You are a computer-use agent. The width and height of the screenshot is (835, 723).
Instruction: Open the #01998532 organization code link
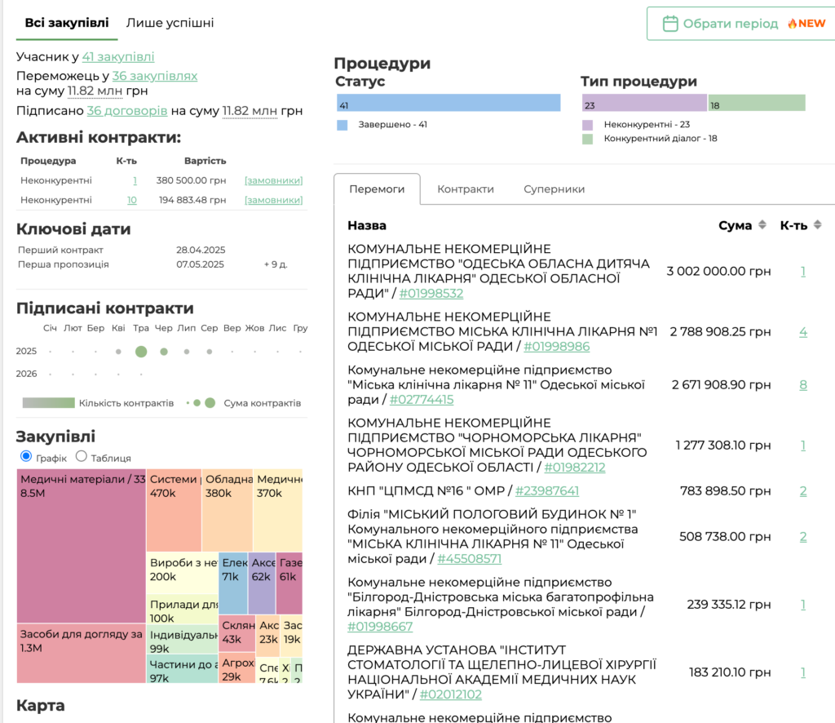tap(431, 294)
